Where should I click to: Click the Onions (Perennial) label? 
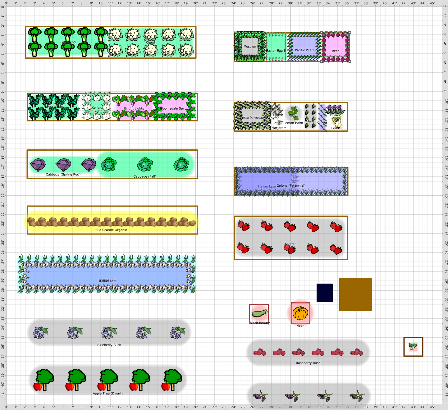[291, 186]
